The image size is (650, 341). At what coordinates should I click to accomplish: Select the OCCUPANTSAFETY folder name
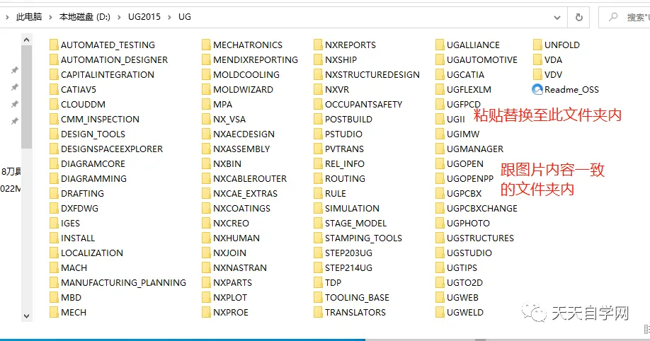coord(363,105)
